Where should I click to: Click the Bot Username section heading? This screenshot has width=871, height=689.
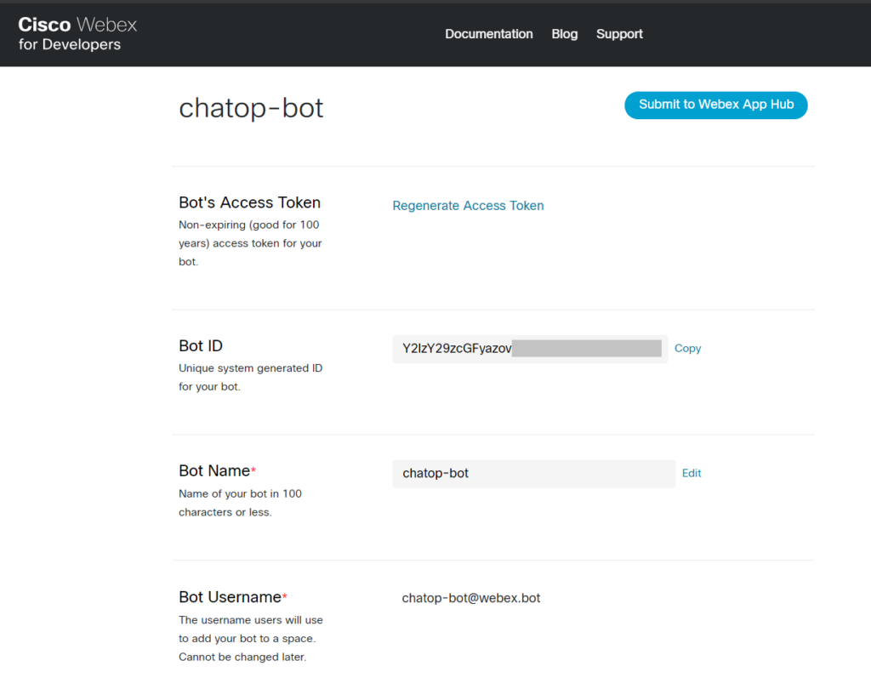point(233,597)
